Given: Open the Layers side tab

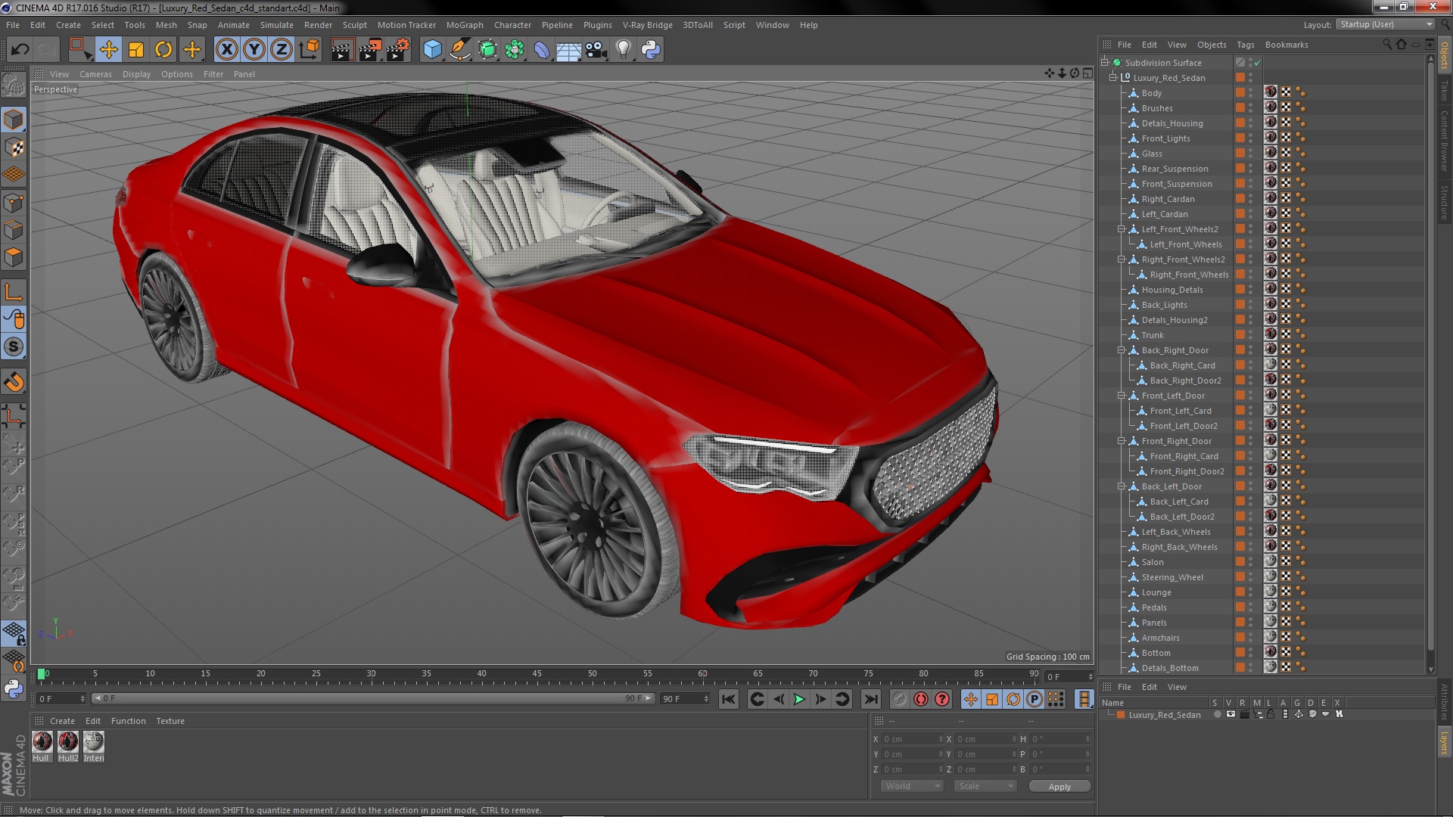Looking at the screenshot, I should 1445,742.
